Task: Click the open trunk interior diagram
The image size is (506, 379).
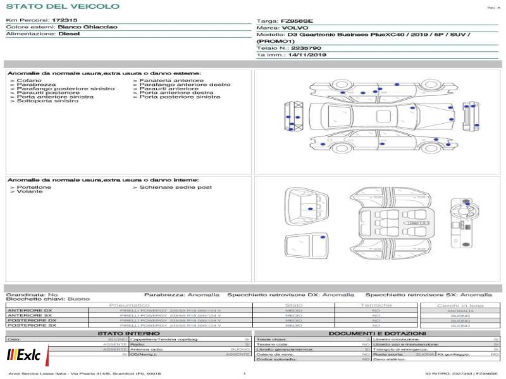Action: click(307, 207)
